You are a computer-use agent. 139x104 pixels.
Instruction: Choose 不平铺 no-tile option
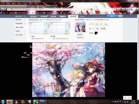103,29
